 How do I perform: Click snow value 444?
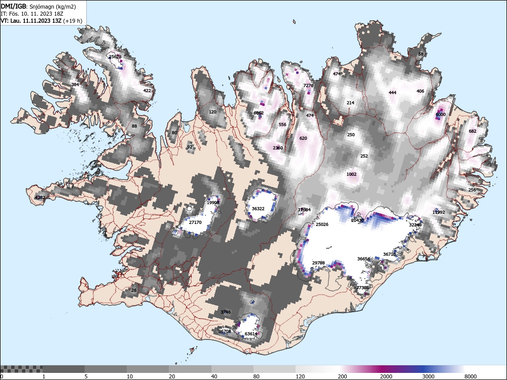(x=392, y=93)
